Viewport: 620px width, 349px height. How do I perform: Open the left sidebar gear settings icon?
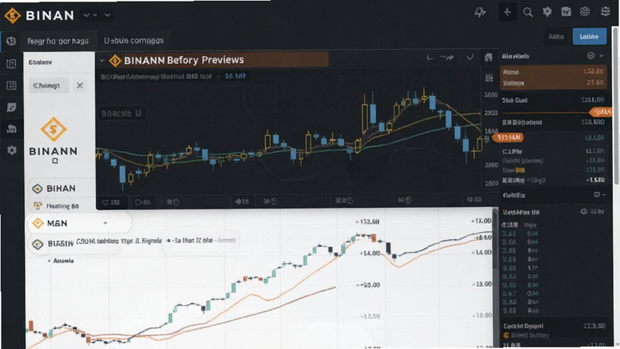(x=12, y=150)
